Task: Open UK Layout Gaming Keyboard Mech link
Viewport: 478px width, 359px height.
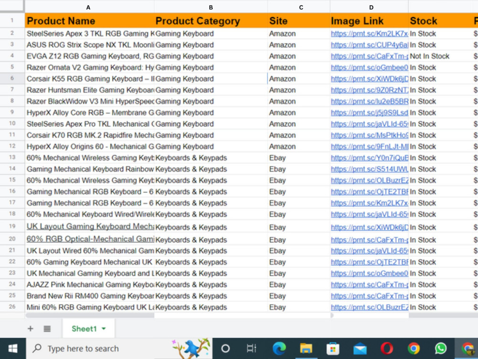Action: (x=90, y=226)
